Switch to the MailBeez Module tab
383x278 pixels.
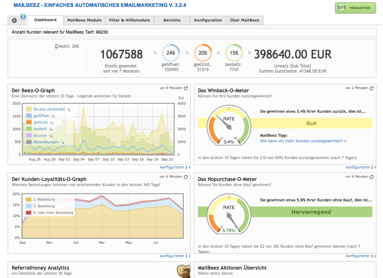pyautogui.click(x=84, y=20)
